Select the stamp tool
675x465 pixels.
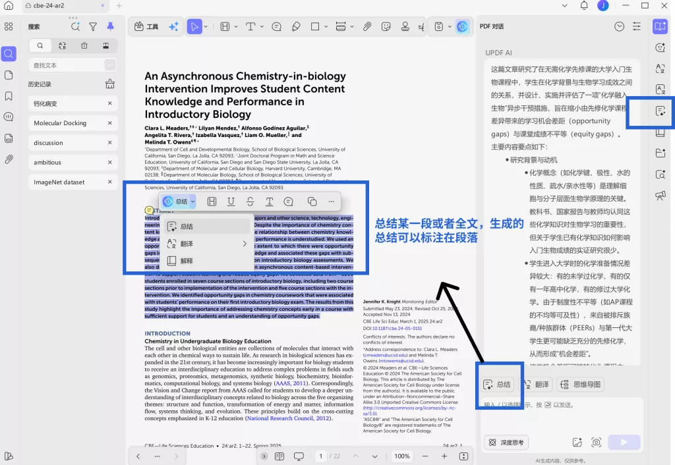405,26
